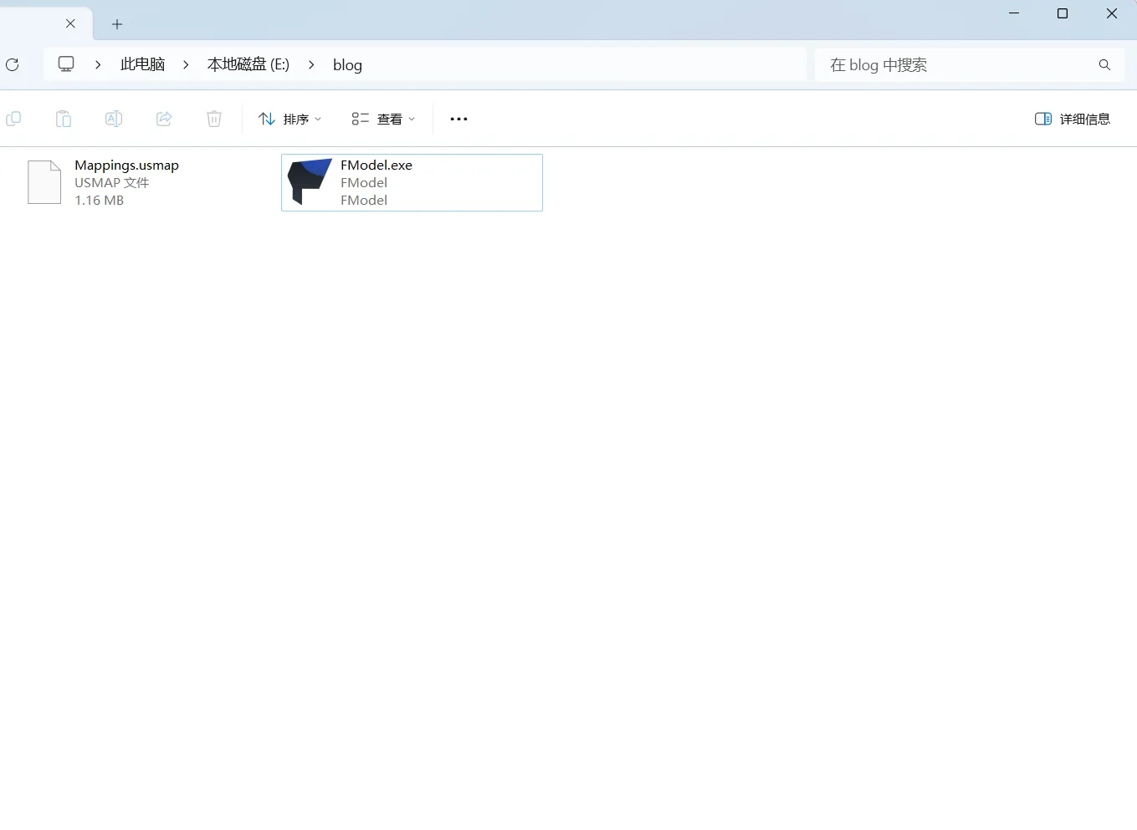Click the 在 blog 中搜索 search box
Screen dimensions: 1137x830
pos(954,64)
